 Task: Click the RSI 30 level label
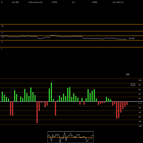(x=2, y=42)
